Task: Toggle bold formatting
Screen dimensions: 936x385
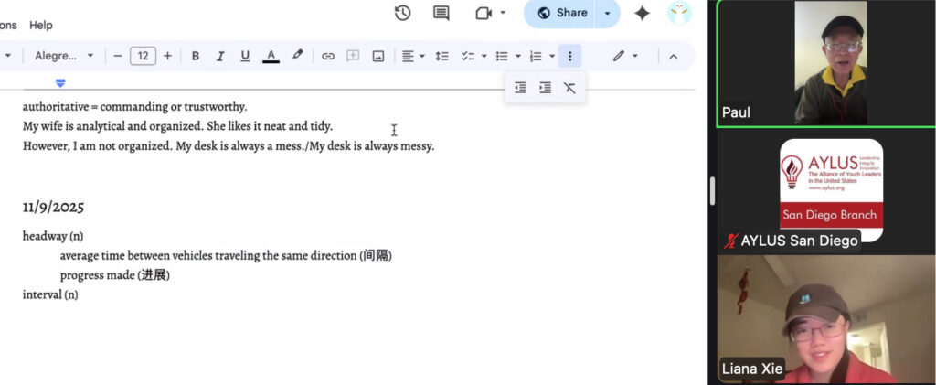Action: click(x=196, y=56)
